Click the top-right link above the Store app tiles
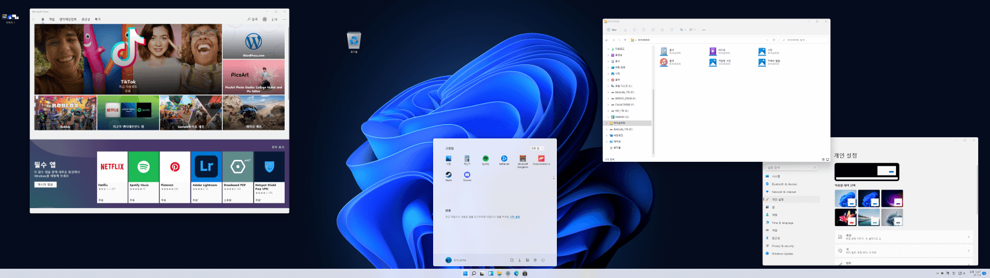This screenshot has height=278, width=990. coord(278,147)
